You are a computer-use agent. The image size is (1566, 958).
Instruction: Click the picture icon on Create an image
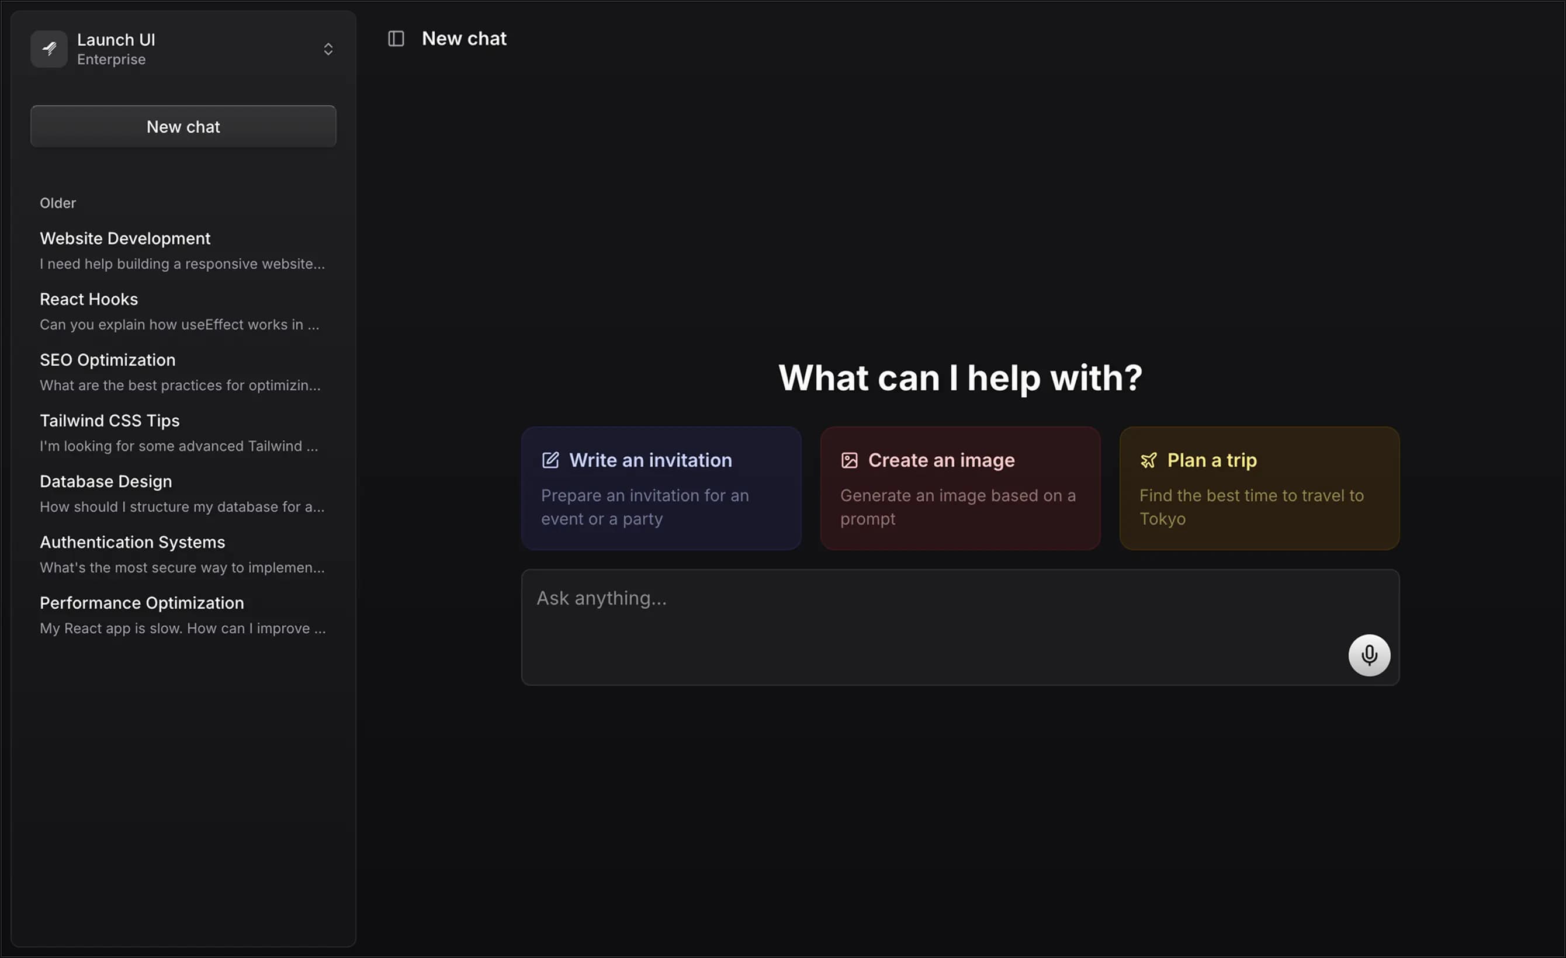(x=849, y=460)
